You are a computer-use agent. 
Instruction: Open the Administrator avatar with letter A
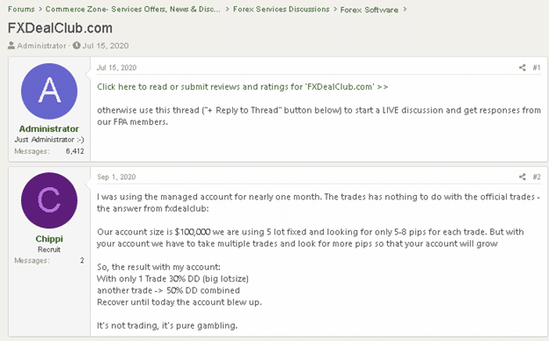pyautogui.click(x=49, y=91)
